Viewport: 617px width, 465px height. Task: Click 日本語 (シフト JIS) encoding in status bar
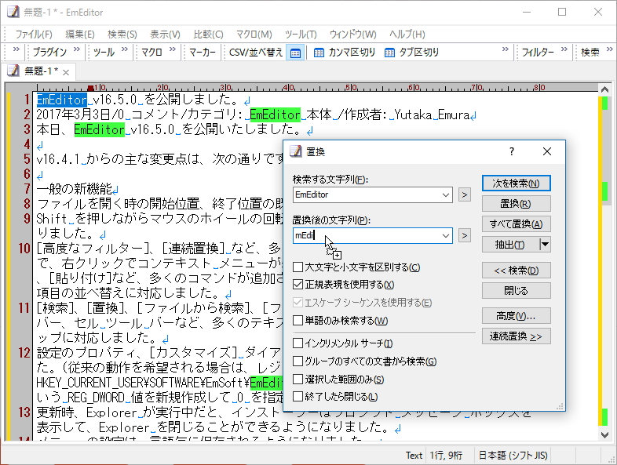513,455
